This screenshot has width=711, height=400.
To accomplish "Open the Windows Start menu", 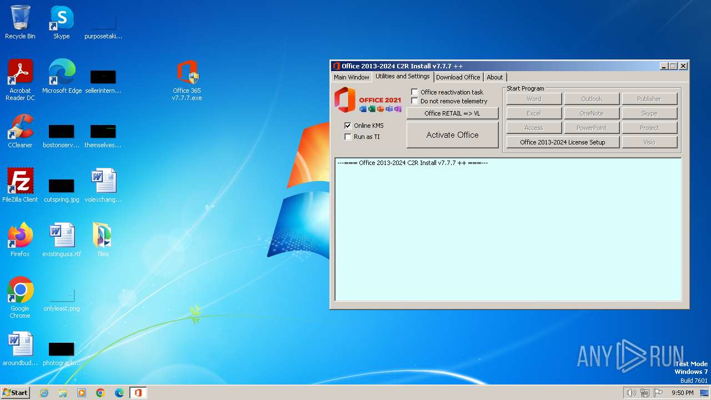I will 15,393.
